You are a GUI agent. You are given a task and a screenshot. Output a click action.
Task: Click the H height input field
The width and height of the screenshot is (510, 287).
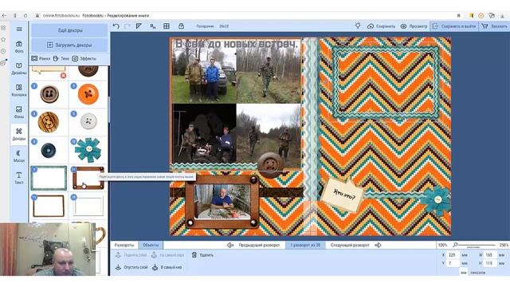click(490, 263)
